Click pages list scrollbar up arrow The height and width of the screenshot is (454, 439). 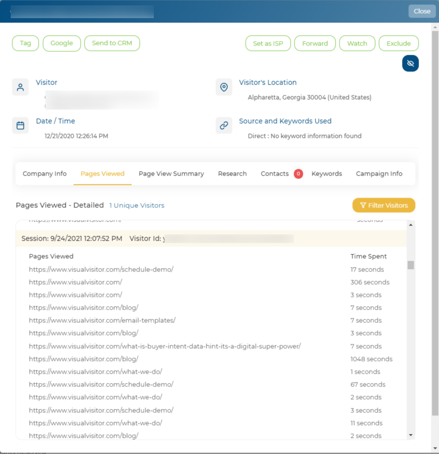point(411,225)
